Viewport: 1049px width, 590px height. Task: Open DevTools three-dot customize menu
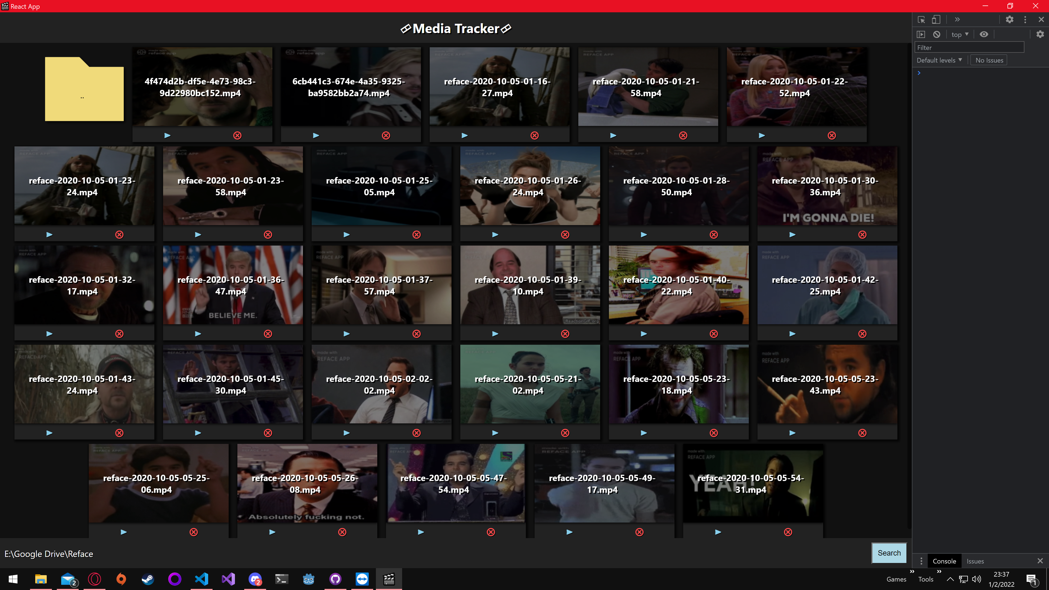(1026, 20)
